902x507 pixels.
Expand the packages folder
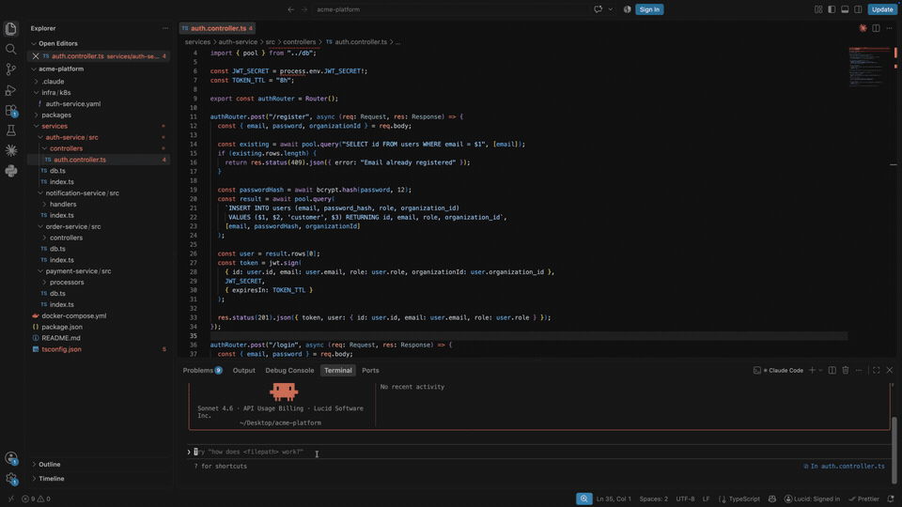click(x=56, y=115)
